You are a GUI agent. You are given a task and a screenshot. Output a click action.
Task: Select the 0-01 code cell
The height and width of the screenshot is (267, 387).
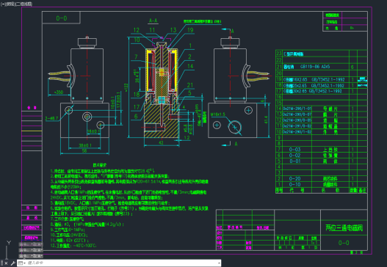pos(294,161)
